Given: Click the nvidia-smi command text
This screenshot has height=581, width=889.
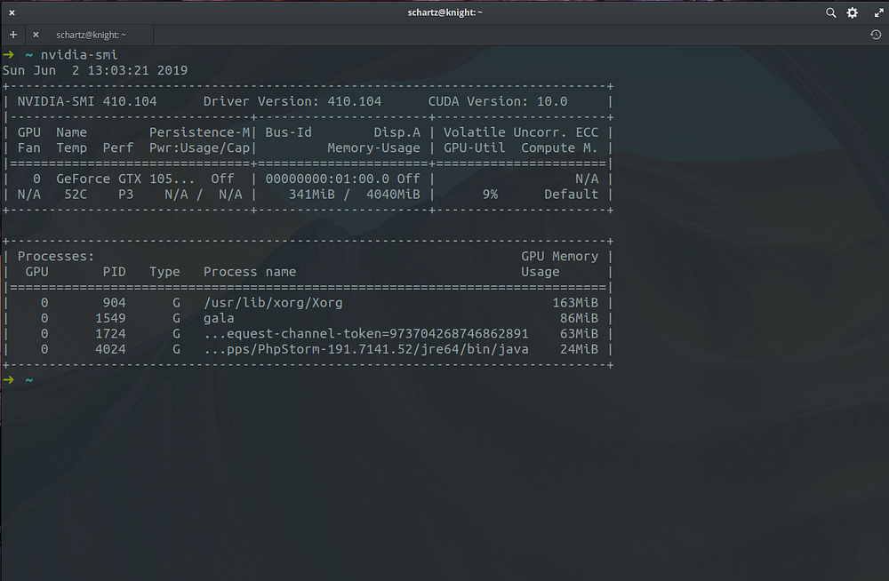Looking at the screenshot, I should pyautogui.click(x=79, y=54).
